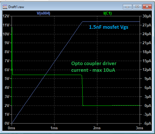Click the 15µA right axis label
Image resolution: width=155 pixels, height=134 pixels.
tap(147, 61)
